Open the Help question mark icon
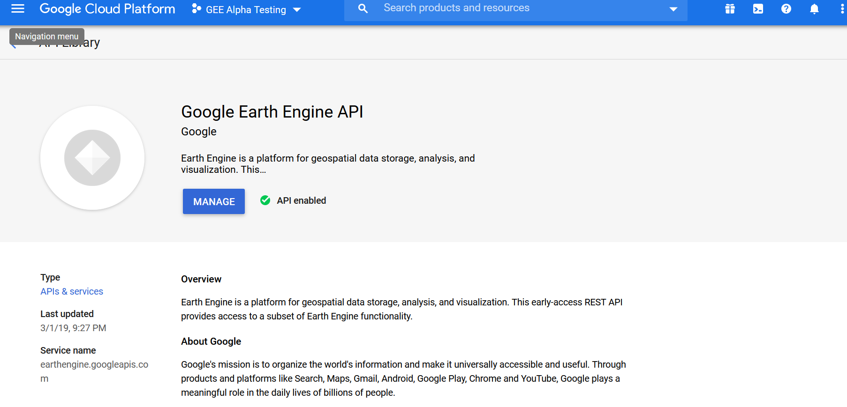Viewport: 847px width, 407px height. 786,9
